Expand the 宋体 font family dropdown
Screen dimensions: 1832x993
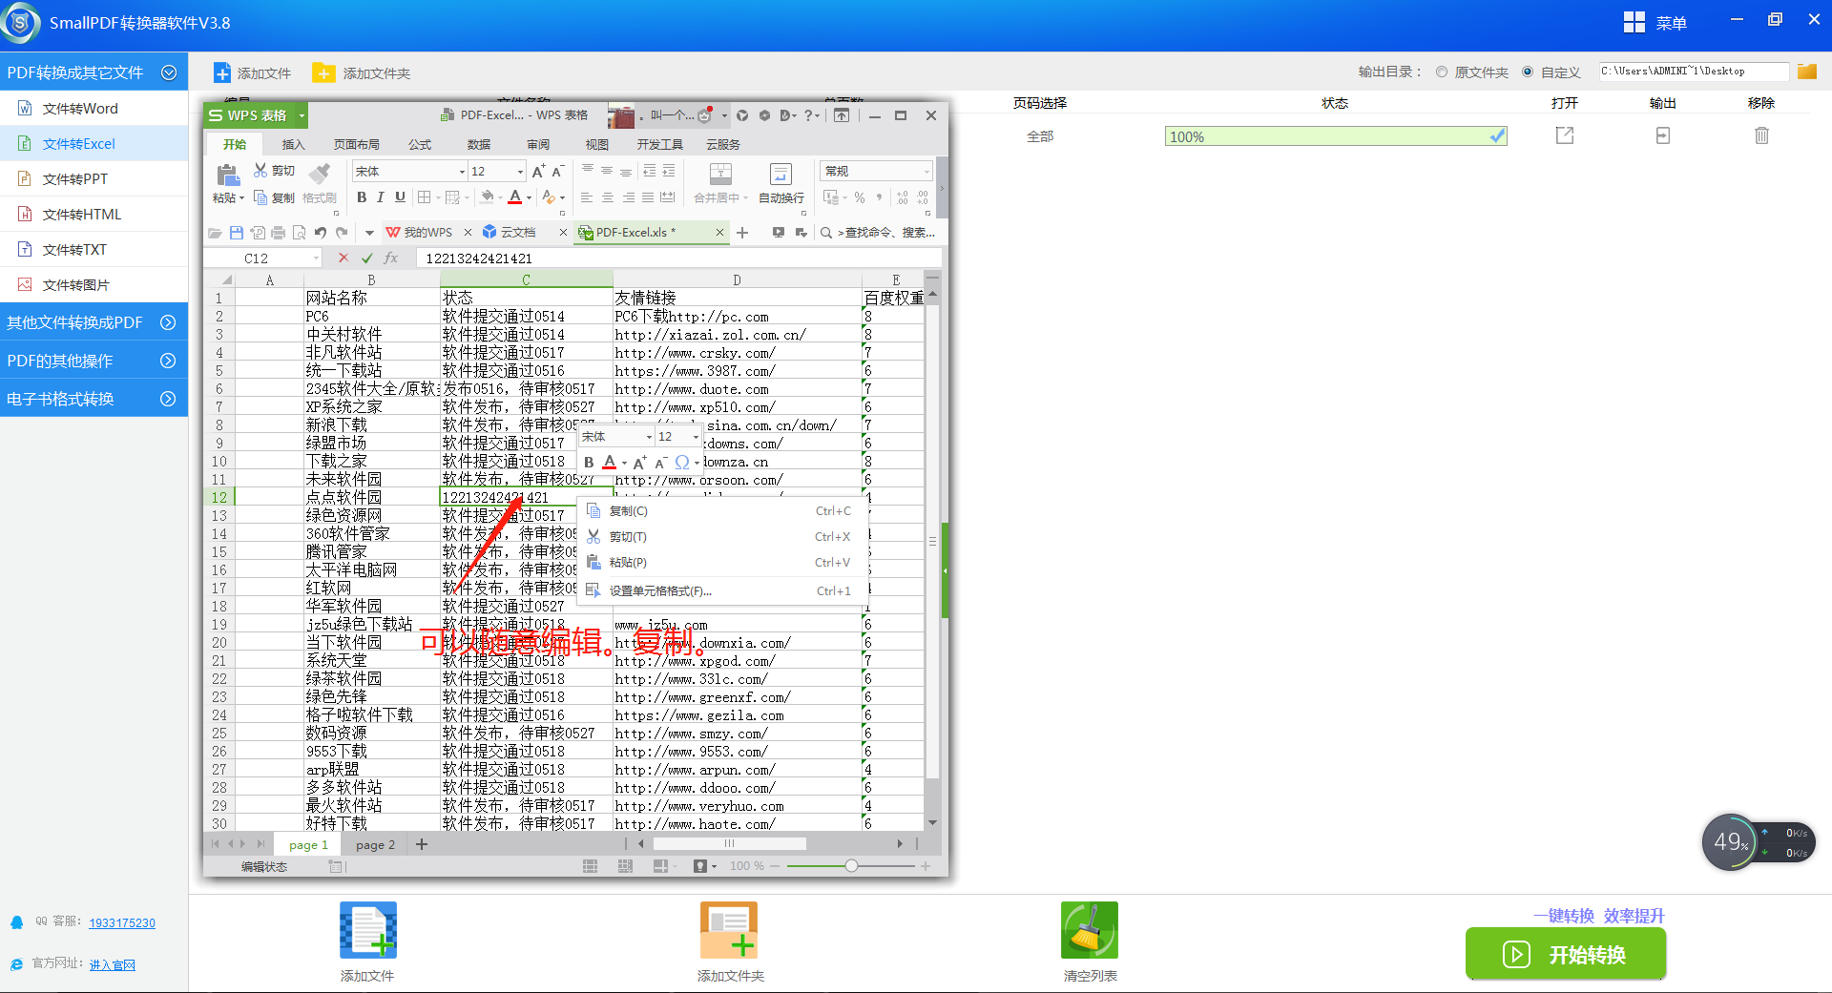(x=462, y=171)
